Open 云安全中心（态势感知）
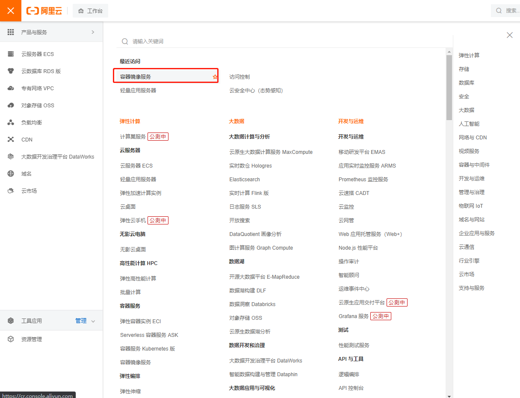The width and height of the screenshot is (520, 398). [256, 91]
